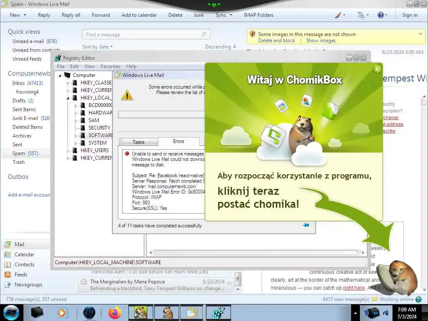Click the warning icon in error dialog
428x321 pixels.
click(x=127, y=95)
